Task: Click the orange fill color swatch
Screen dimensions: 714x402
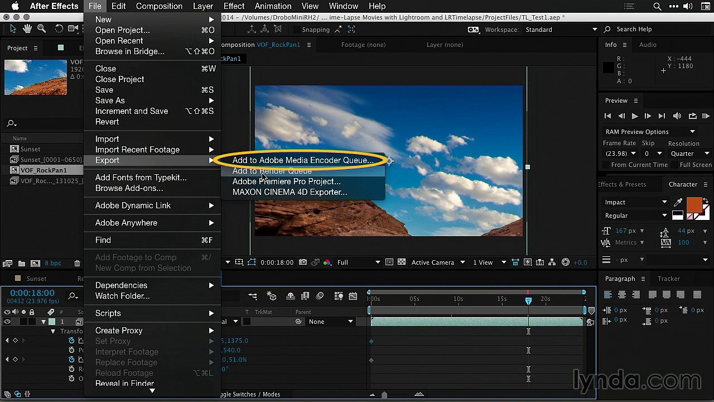Action: [x=694, y=204]
